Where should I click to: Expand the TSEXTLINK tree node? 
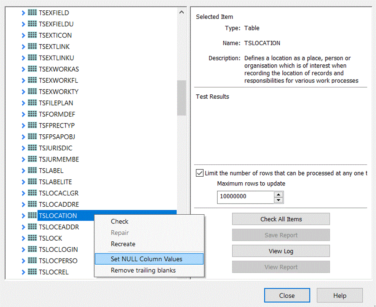pyautogui.click(x=24, y=46)
